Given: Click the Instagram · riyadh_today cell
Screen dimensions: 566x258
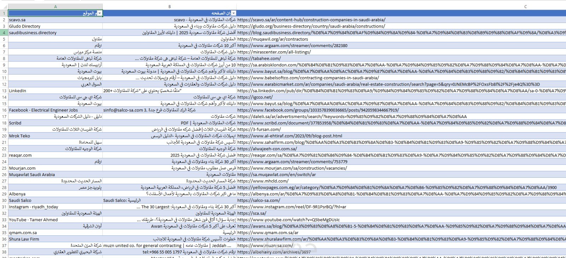Looking at the screenshot, I should pos(55,207).
